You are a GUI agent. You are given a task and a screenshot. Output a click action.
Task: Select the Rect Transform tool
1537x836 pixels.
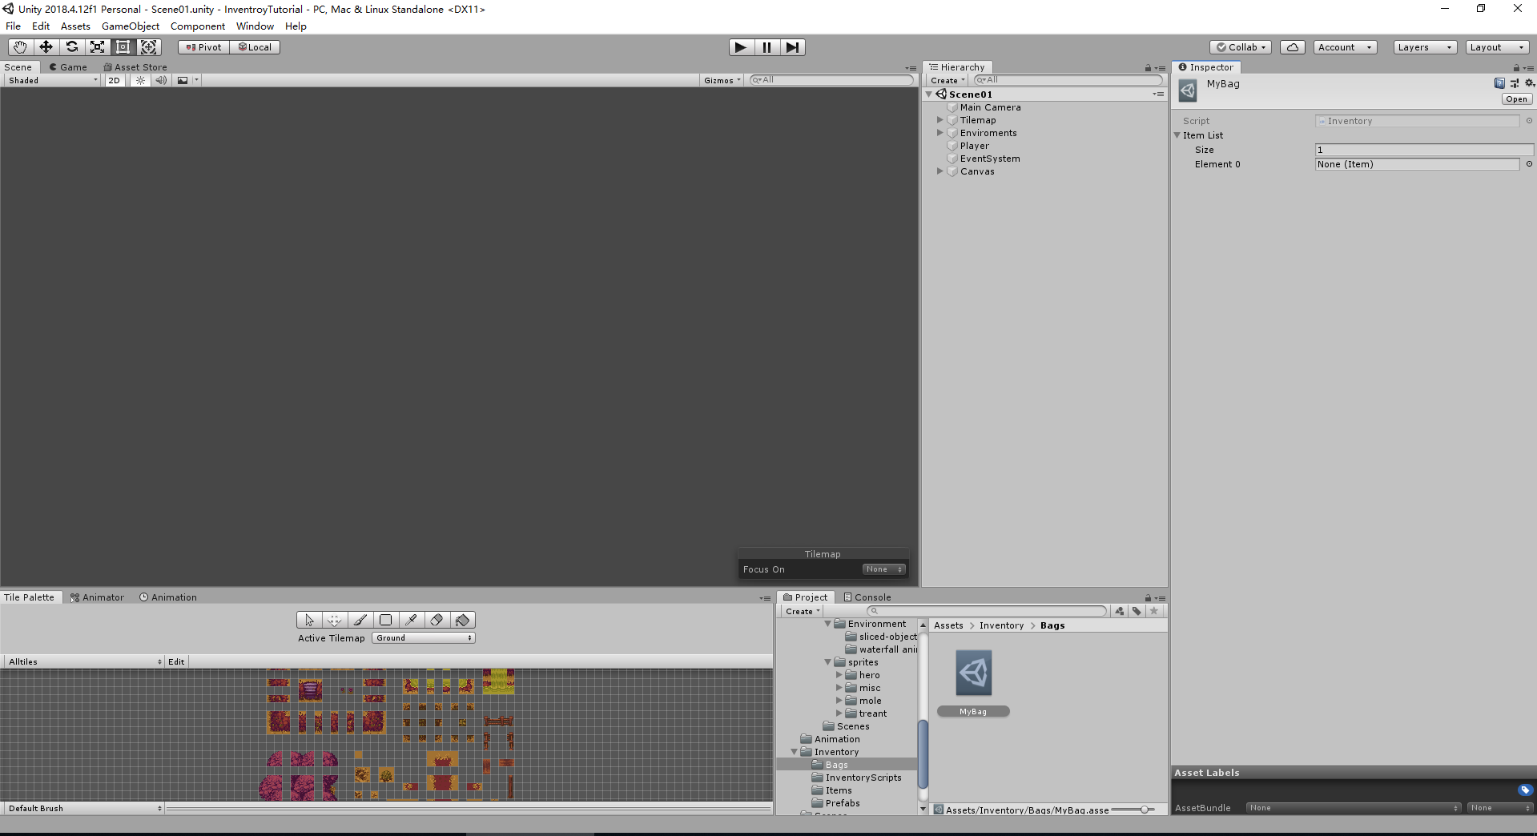(123, 46)
